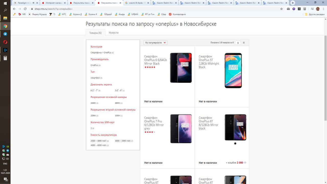Open Chrome profile avatar
327x184 pixels.
318,9
